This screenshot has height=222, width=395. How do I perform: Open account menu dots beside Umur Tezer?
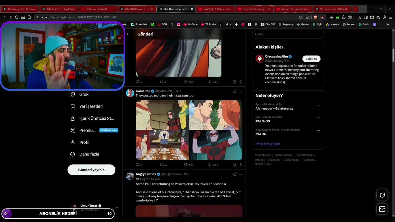tap(116, 208)
